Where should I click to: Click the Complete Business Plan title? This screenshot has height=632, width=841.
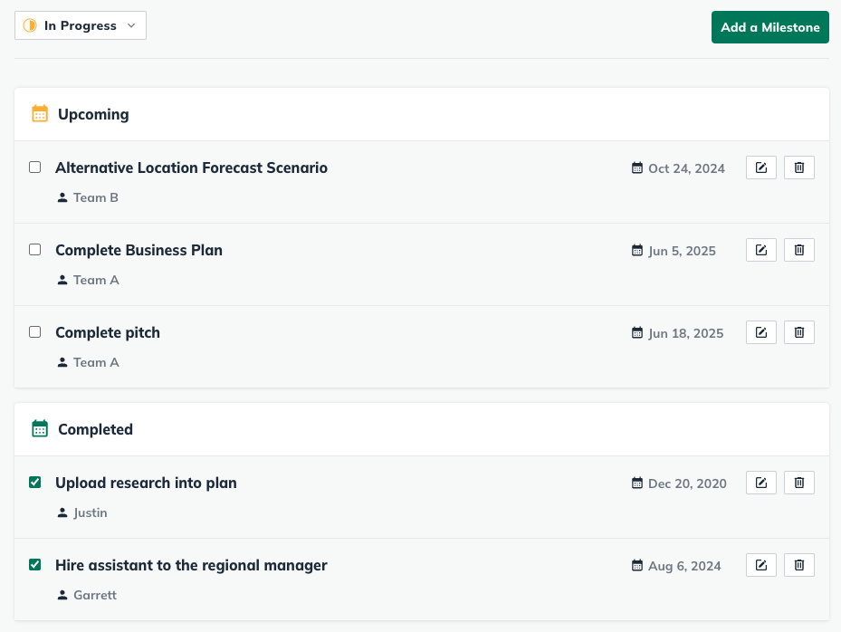click(x=139, y=250)
